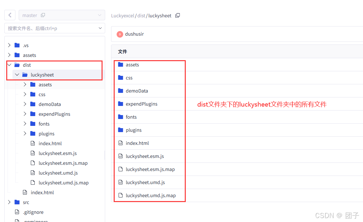The image size is (363, 222).
Task: Open dist breadcrumb link
Action: point(141,16)
